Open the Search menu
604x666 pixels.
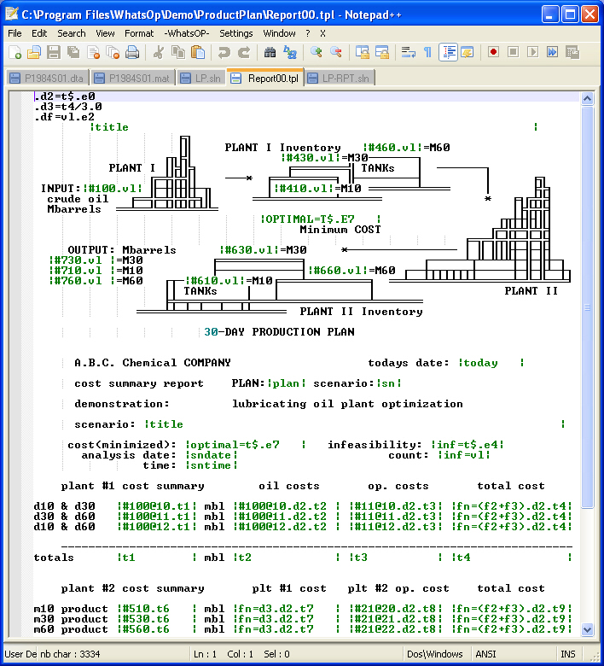pos(72,33)
